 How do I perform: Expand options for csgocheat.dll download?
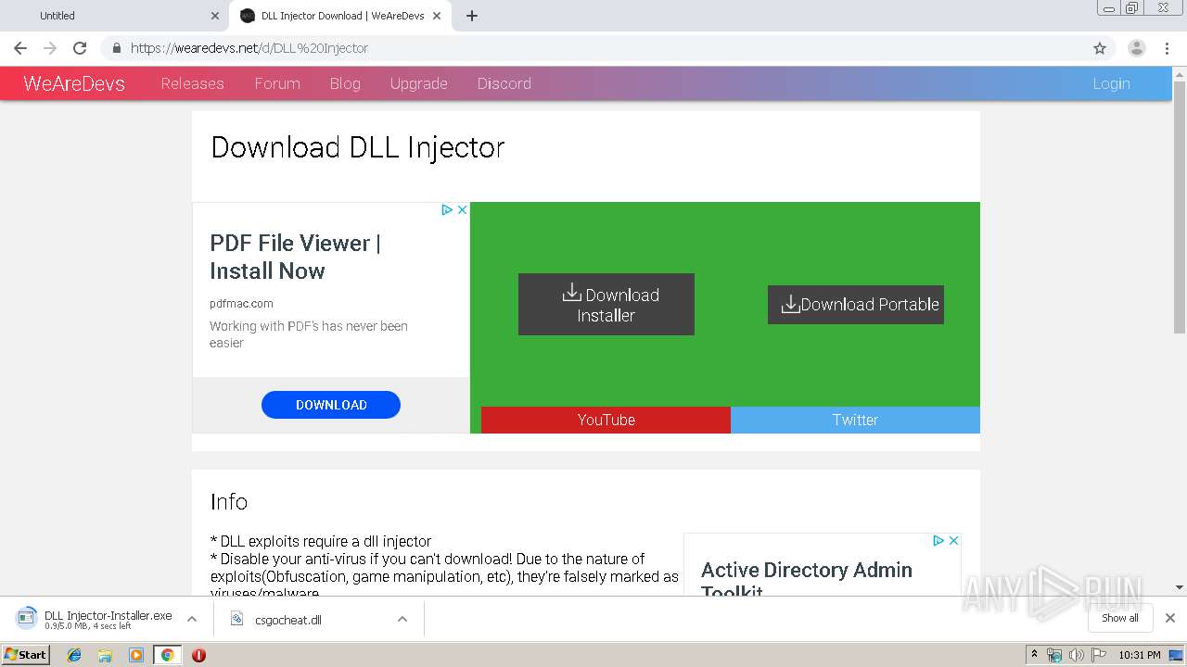point(402,619)
